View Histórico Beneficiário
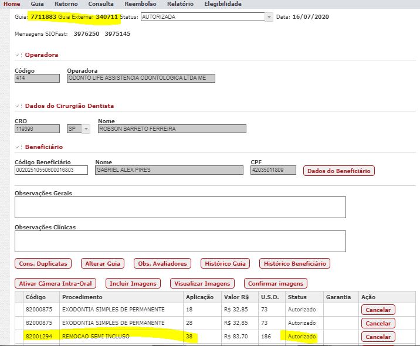 click(294, 264)
